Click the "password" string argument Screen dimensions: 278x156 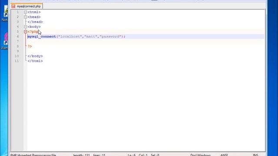pos(110,36)
